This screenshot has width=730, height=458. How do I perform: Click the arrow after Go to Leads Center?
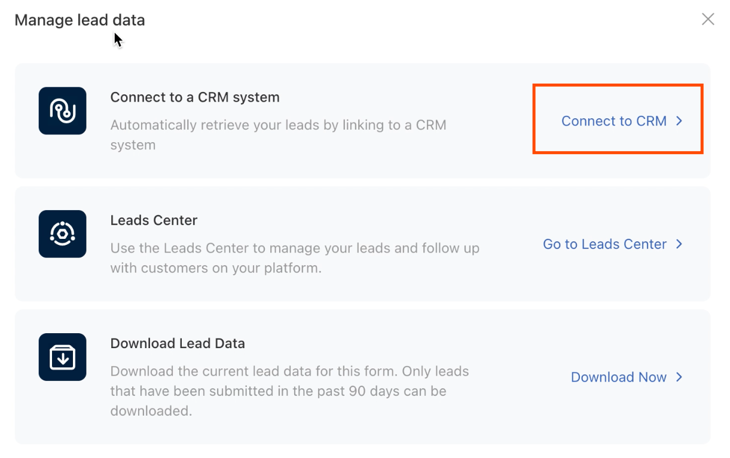[679, 244]
